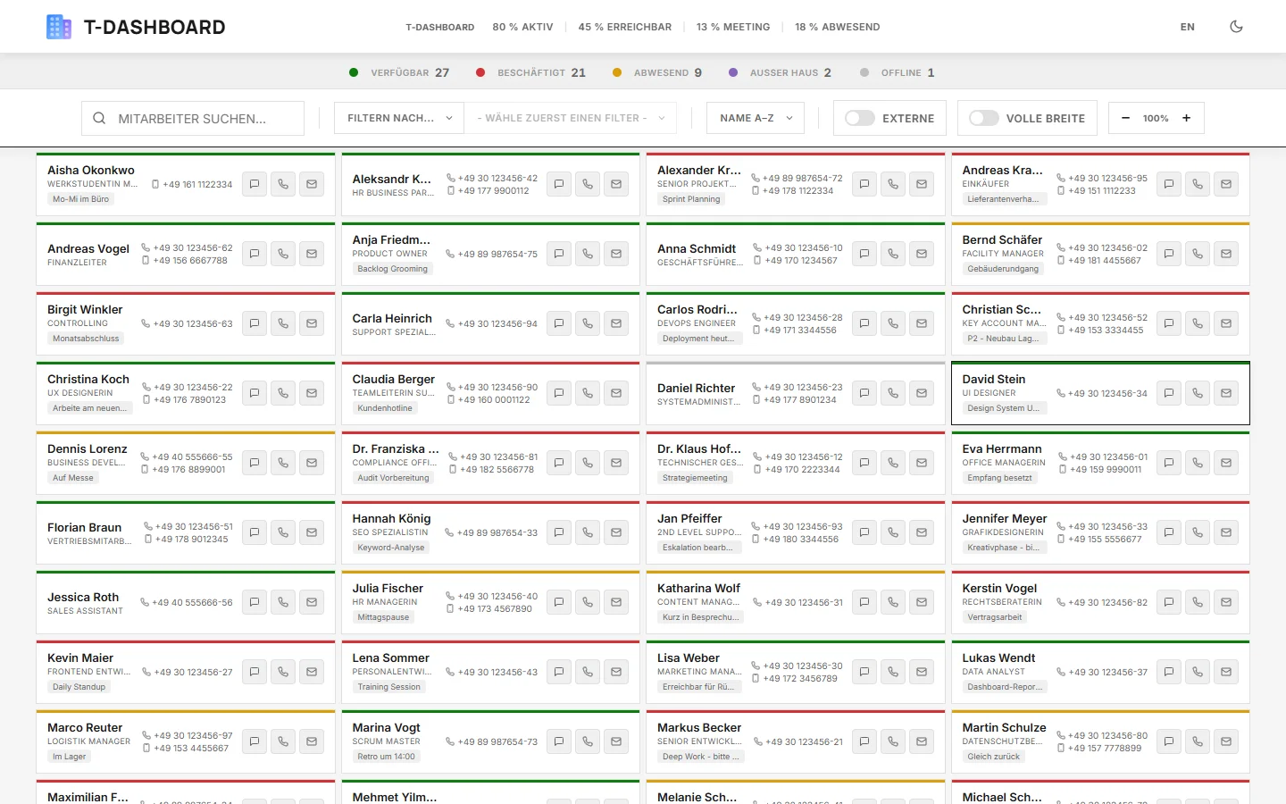The height and width of the screenshot is (804, 1286).
Task: Click the 'Monatsabschluss' status tag
Action: 86,339
